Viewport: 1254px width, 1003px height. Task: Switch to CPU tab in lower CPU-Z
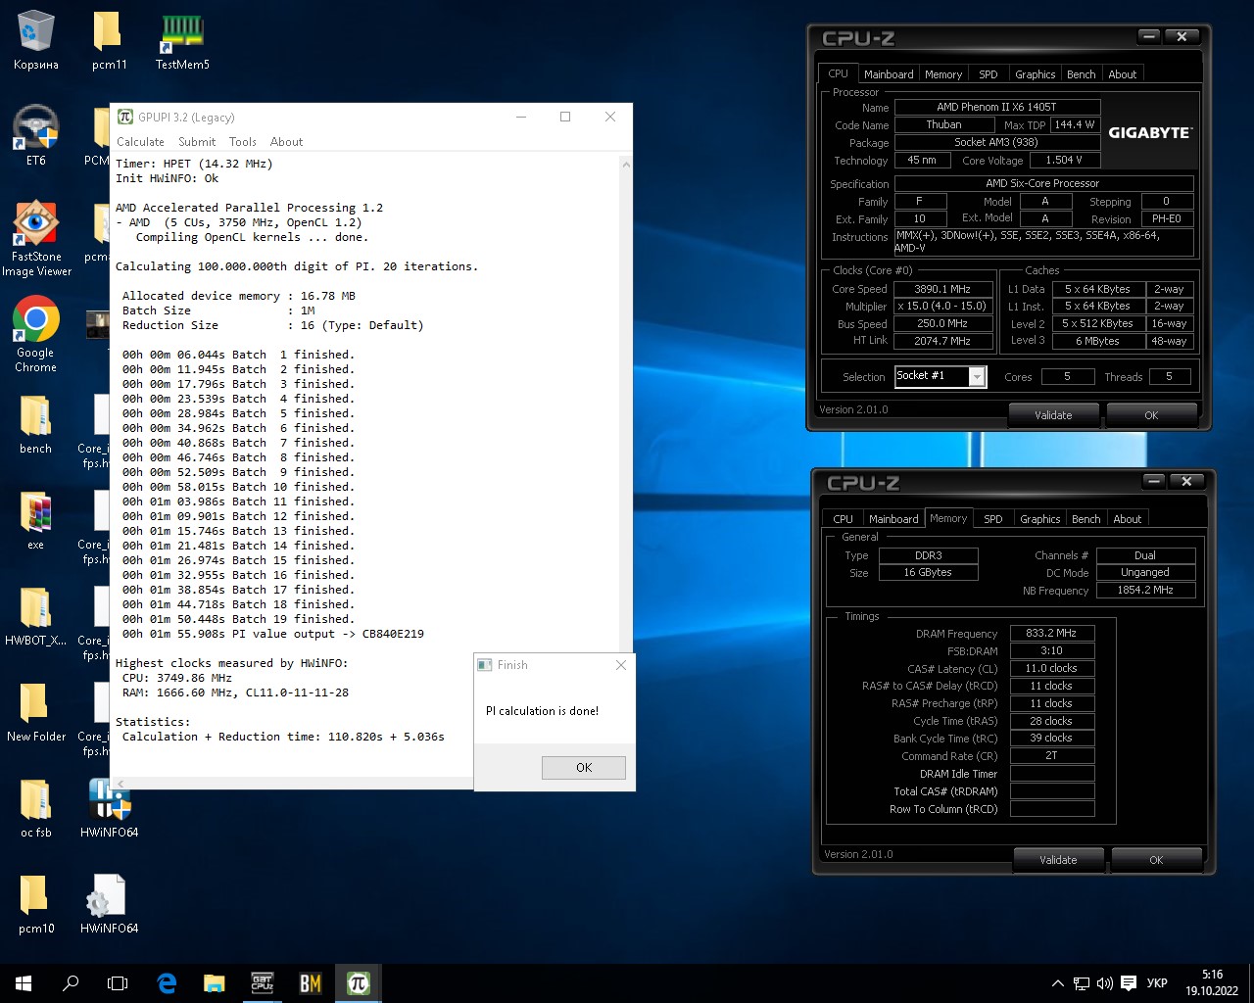843,519
